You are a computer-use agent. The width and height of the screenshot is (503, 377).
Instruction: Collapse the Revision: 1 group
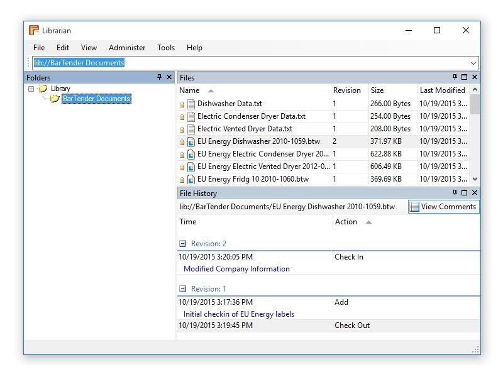(182, 289)
